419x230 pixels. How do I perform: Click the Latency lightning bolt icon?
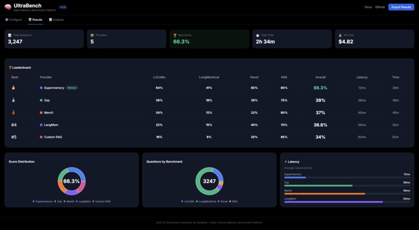(x=285, y=162)
